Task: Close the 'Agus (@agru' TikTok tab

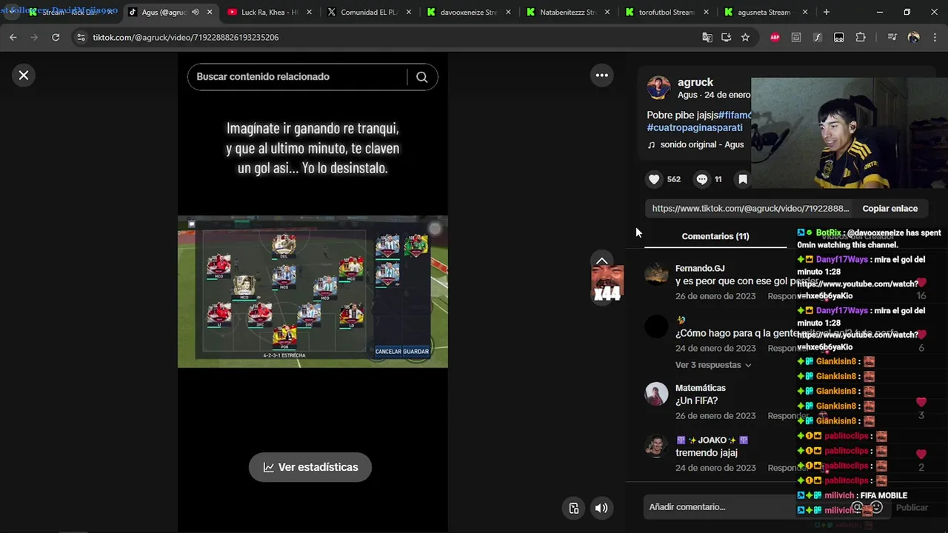Action: click(x=210, y=12)
